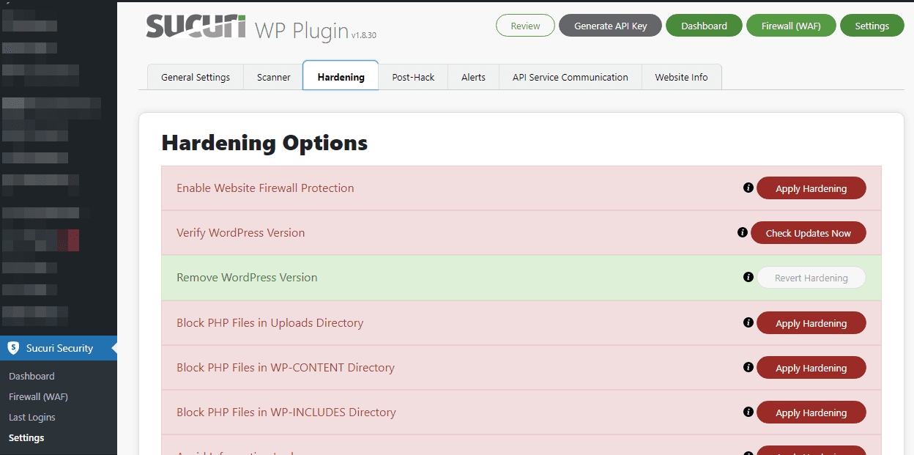Click the Remove WordPress Version label

pos(247,278)
